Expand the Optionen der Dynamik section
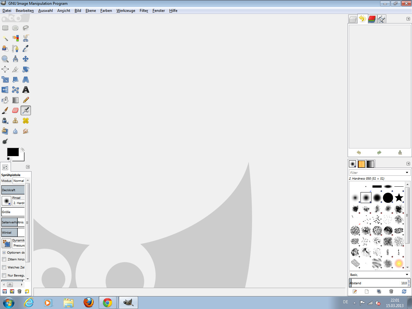Image resolution: width=412 pixels, height=309 pixels. tap(4, 253)
